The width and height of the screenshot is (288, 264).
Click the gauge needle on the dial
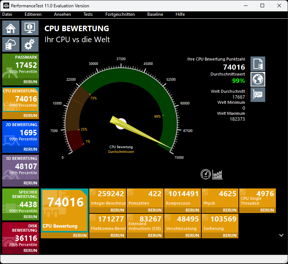tap(140, 132)
